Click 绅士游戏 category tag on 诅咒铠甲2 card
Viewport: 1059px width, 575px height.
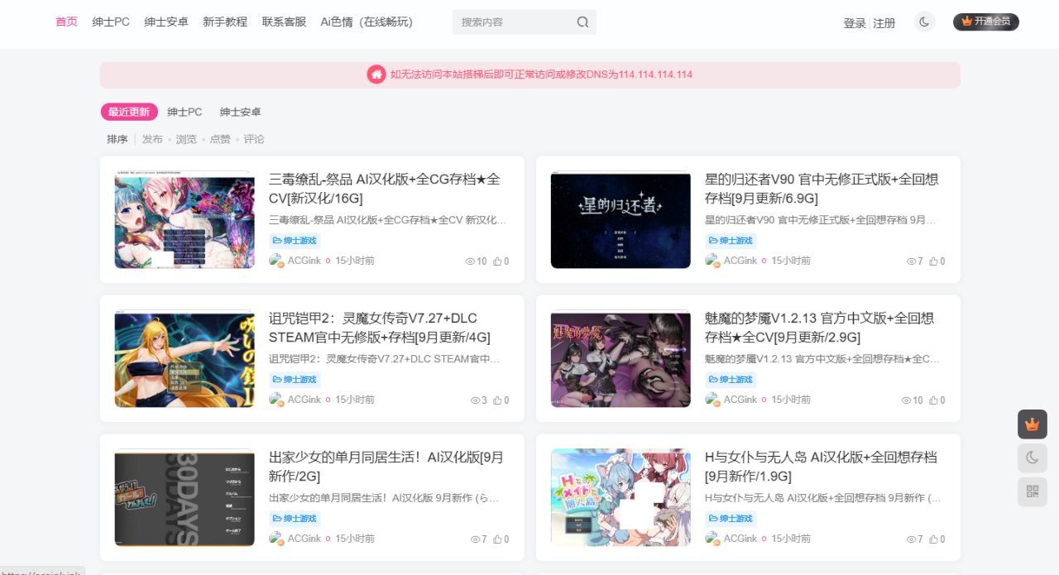[x=295, y=380]
